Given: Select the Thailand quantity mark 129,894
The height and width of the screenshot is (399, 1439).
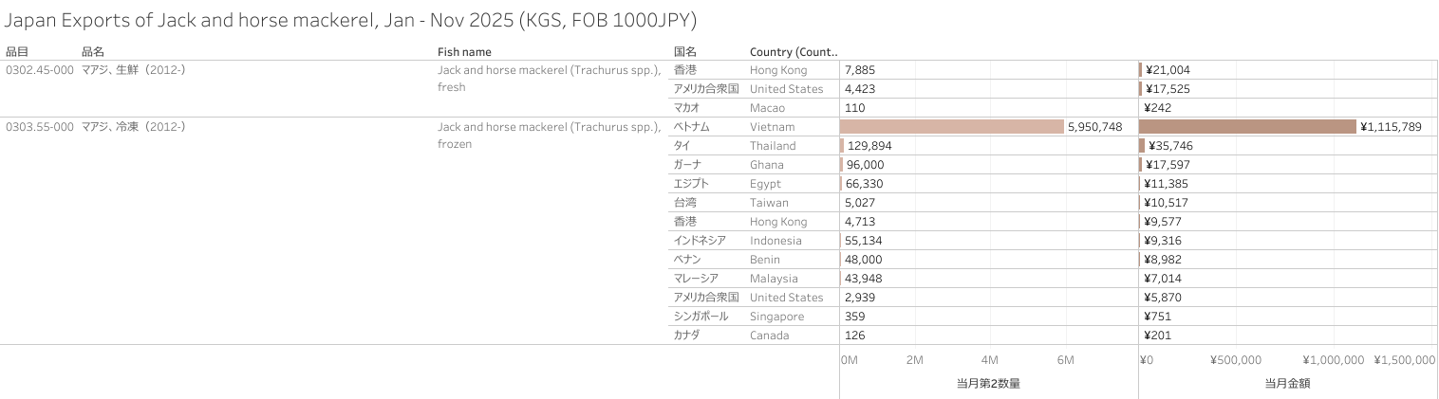Looking at the screenshot, I should click(x=842, y=146).
